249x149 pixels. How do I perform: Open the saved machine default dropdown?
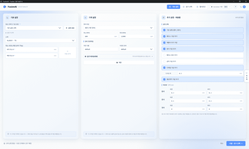[x=137, y=49]
